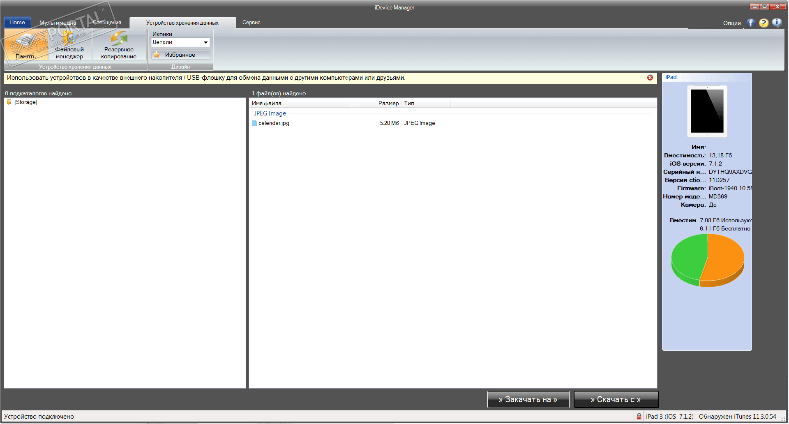Click the JPEG Image group header
This screenshot has width=789, height=424.
click(x=270, y=113)
